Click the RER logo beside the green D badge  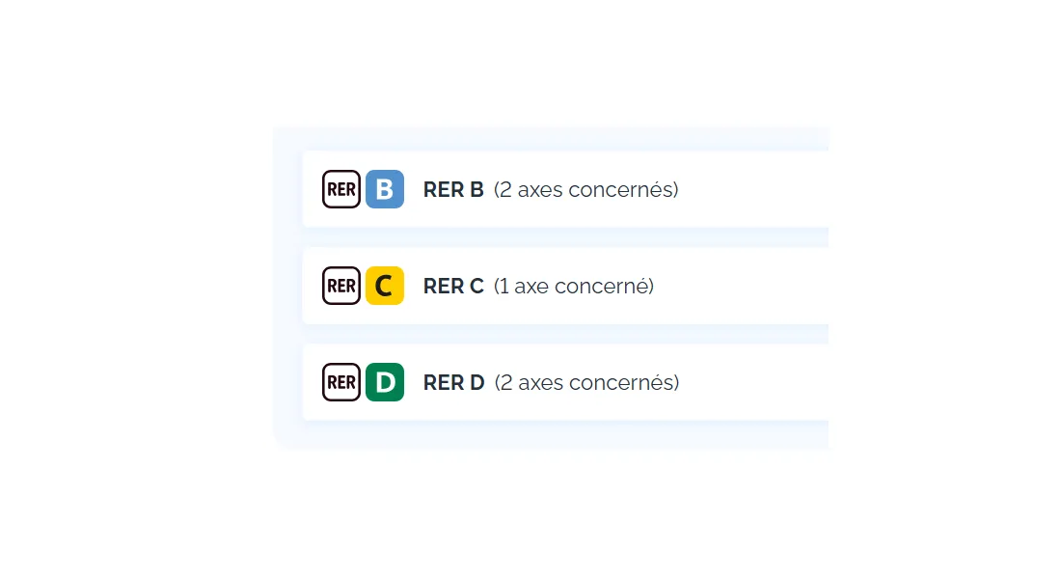(341, 382)
